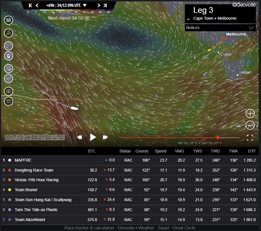
Task: Toggle the great circle route arc icon
Action: (x=9, y=46)
